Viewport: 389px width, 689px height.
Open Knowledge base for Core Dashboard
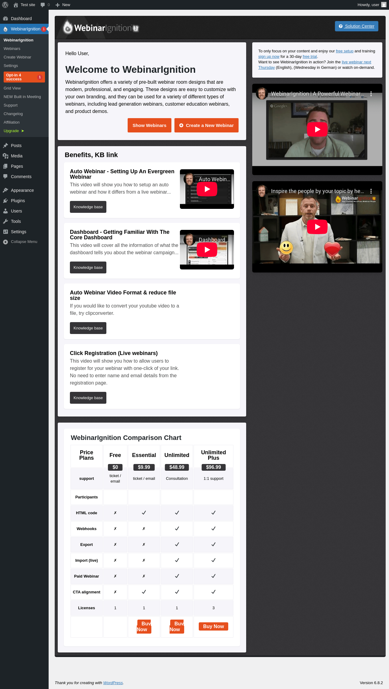coord(88,268)
